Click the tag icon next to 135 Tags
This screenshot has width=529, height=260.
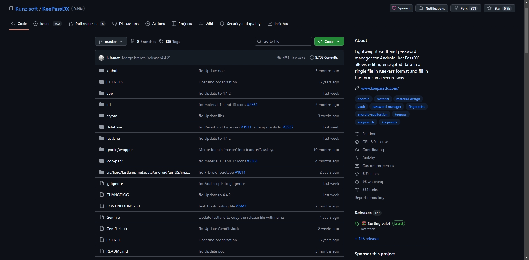click(161, 42)
